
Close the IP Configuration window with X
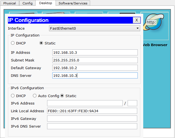coord(137,20)
